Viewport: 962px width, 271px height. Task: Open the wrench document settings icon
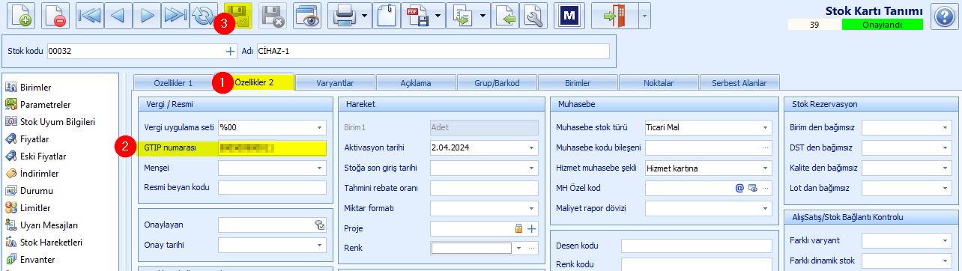(533, 16)
